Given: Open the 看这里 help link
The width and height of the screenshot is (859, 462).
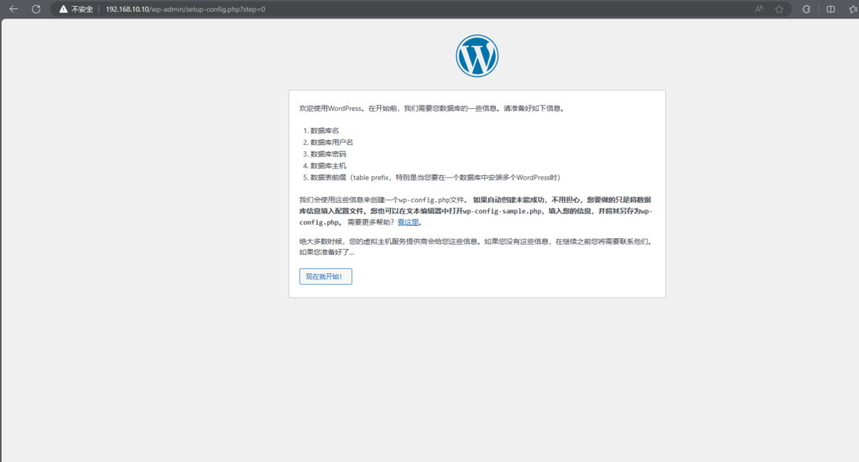Looking at the screenshot, I should [x=409, y=222].
